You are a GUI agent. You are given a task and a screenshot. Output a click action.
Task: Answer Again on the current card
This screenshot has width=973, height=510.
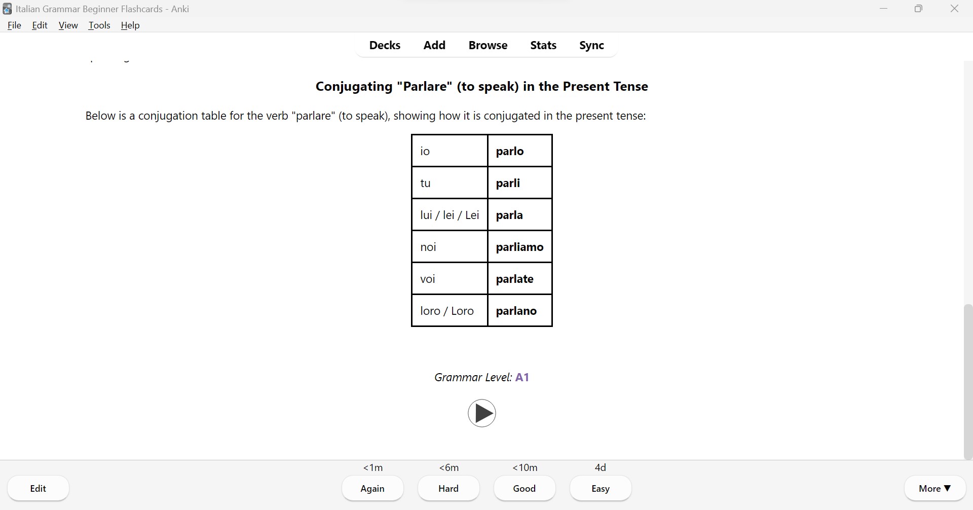coord(372,488)
